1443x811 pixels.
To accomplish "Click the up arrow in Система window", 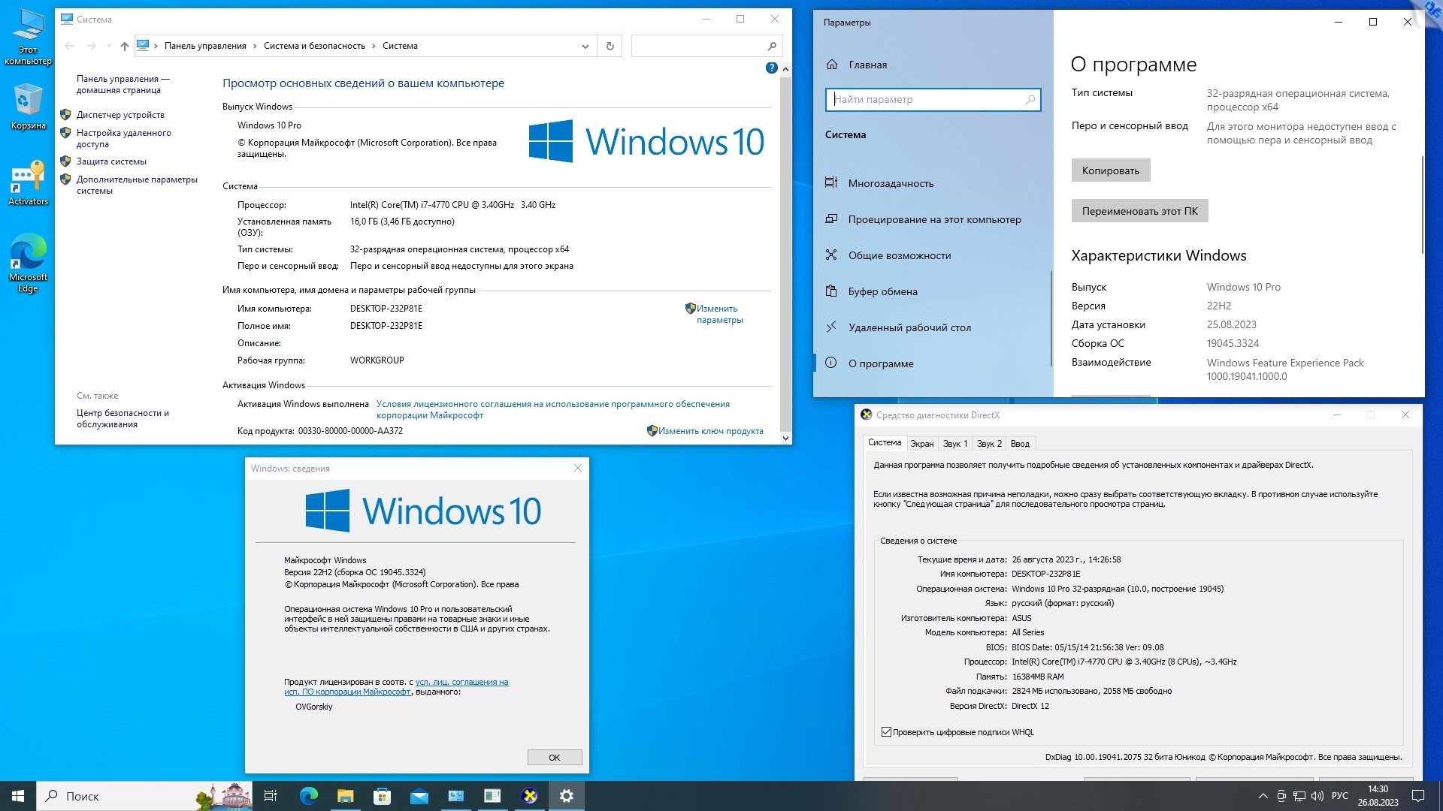I will 125,46.
